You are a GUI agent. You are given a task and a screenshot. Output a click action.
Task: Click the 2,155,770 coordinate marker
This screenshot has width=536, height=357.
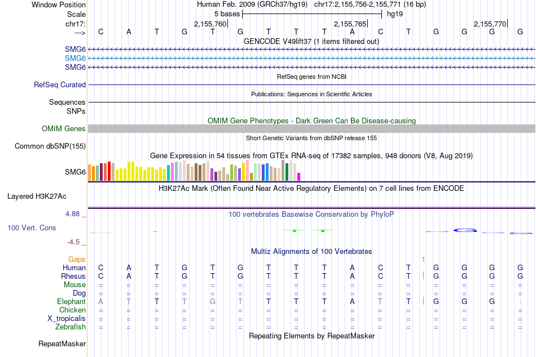click(490, 24)
